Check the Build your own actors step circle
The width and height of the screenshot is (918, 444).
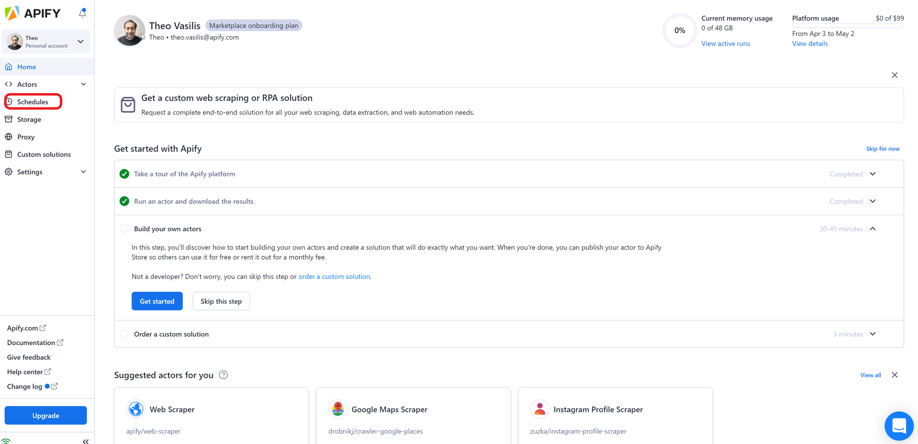[x=124, y=228]
